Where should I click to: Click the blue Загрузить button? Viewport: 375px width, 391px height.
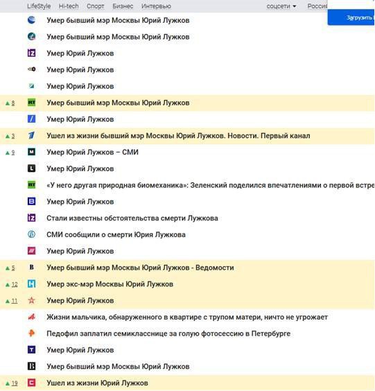[351, 17]
